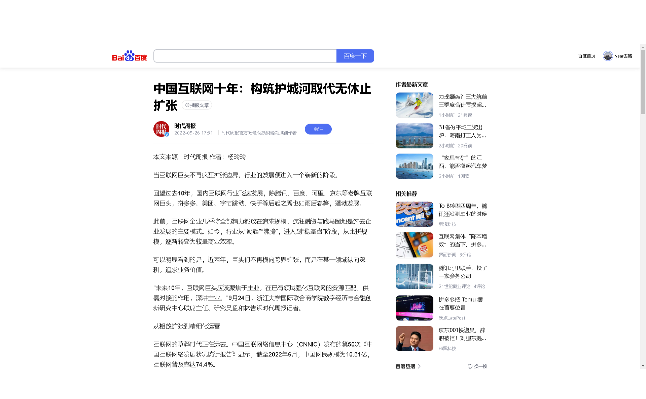Click the 晚点LatePost source label
The height and width of the screenshot is (399, 646).
point(452,318)
